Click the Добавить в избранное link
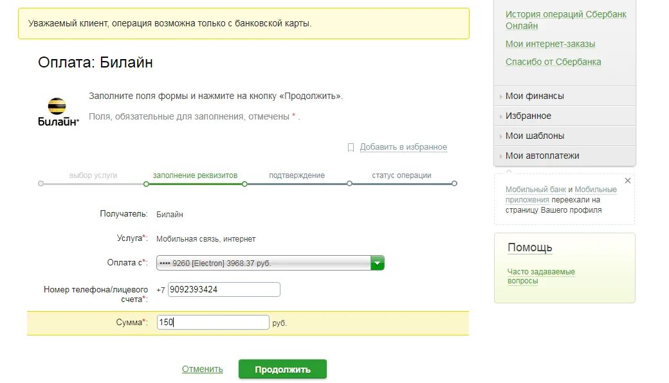 click(x=403, y=147)
